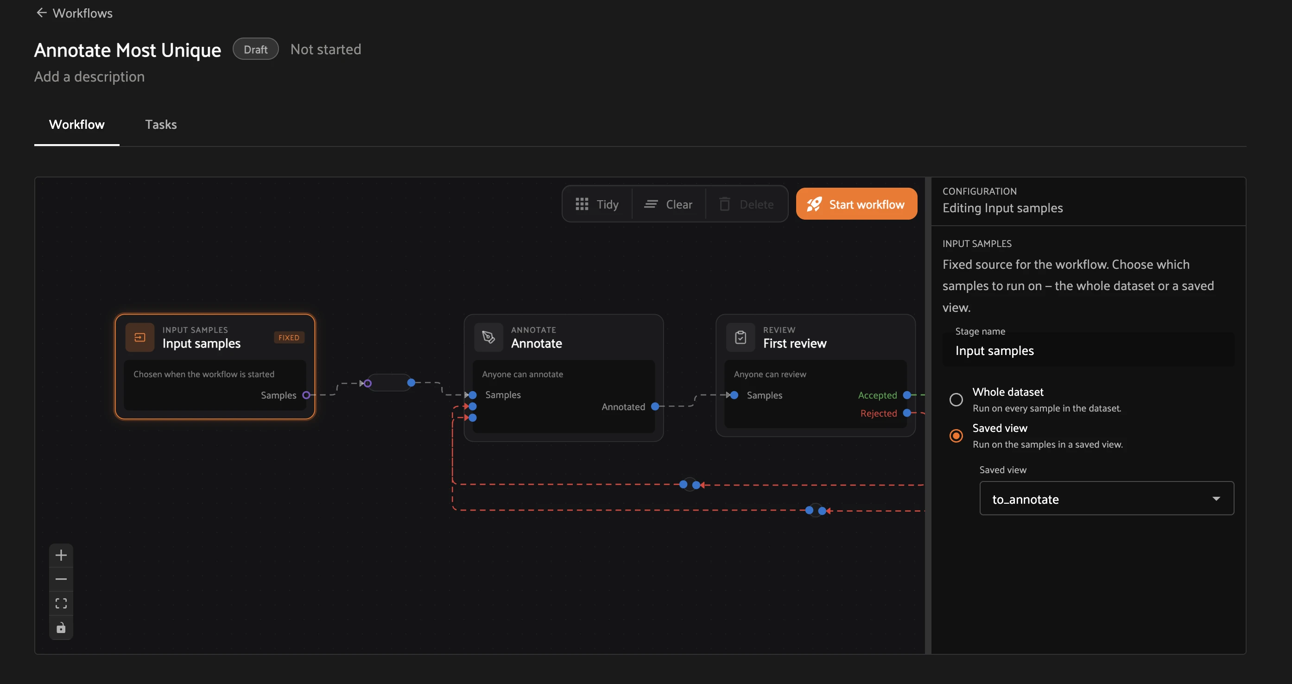Click 'Anyone can review' text
The width and height of the screenshot is (1292, 684).
pos(770,374)
